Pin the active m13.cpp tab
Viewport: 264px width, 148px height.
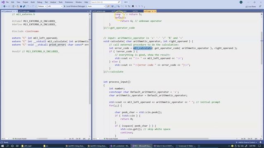[x=153, y=11]
